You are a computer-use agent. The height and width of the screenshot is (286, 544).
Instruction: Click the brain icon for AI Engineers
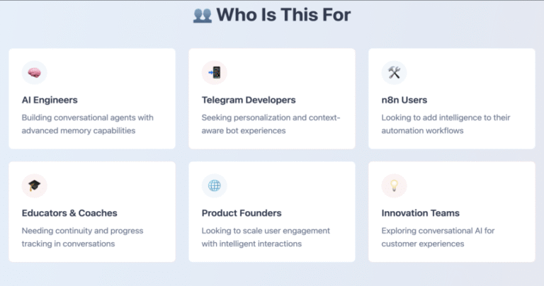click(34, 73)
